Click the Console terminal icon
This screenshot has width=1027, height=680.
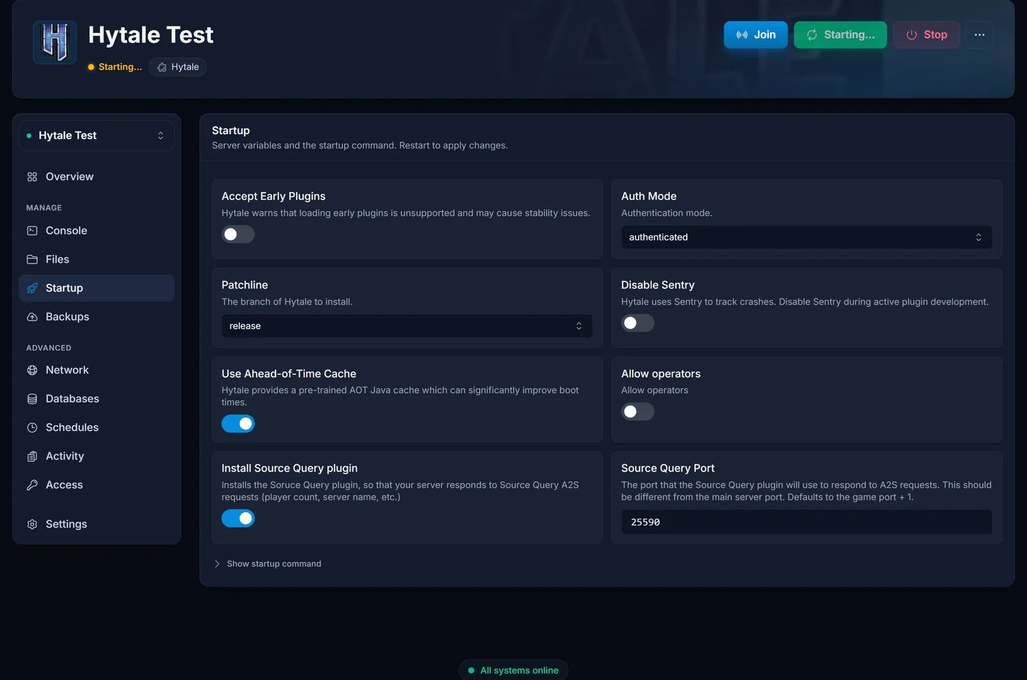(x=32, y=231)
